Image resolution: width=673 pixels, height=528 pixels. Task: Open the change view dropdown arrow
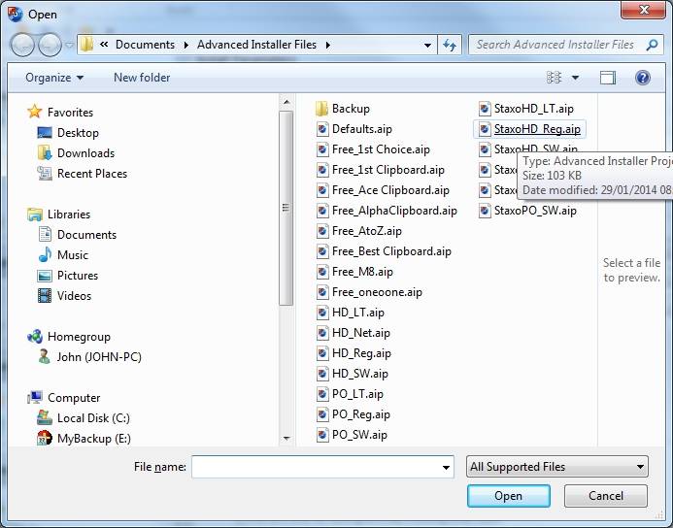pos(576,78)
